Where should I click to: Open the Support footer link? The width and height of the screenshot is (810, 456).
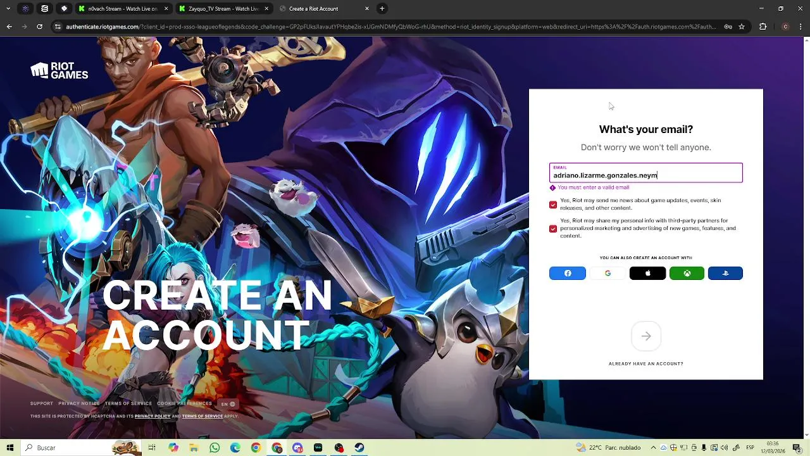pyautogui.click(x=42, y=403)
